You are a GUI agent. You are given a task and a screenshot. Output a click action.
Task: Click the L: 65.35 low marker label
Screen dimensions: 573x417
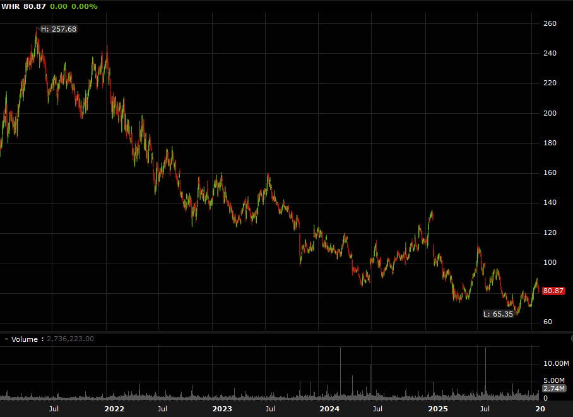click(x=498, y=313)
